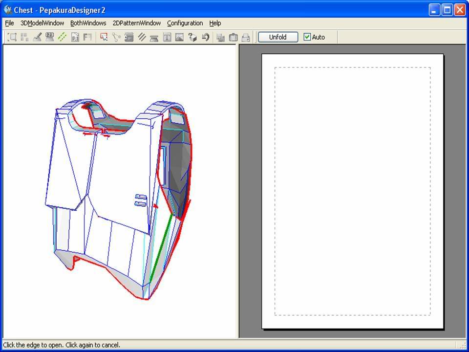Click the printer icon
This screenshot has height=352, width=469.
point(246,37)
